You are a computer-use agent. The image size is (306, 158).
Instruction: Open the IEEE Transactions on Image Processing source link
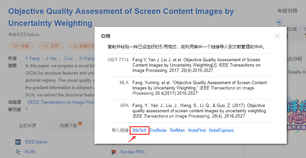[60, 102]
